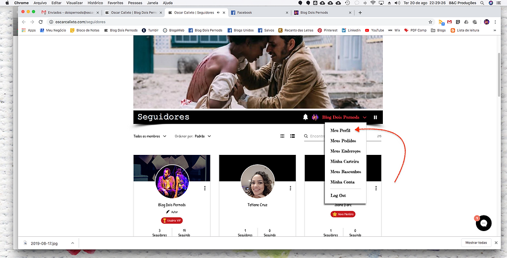Open the Apps bookmarks shortcut
Screen dimensions: 507x258
pyautogui.click(x=28, y=31)
